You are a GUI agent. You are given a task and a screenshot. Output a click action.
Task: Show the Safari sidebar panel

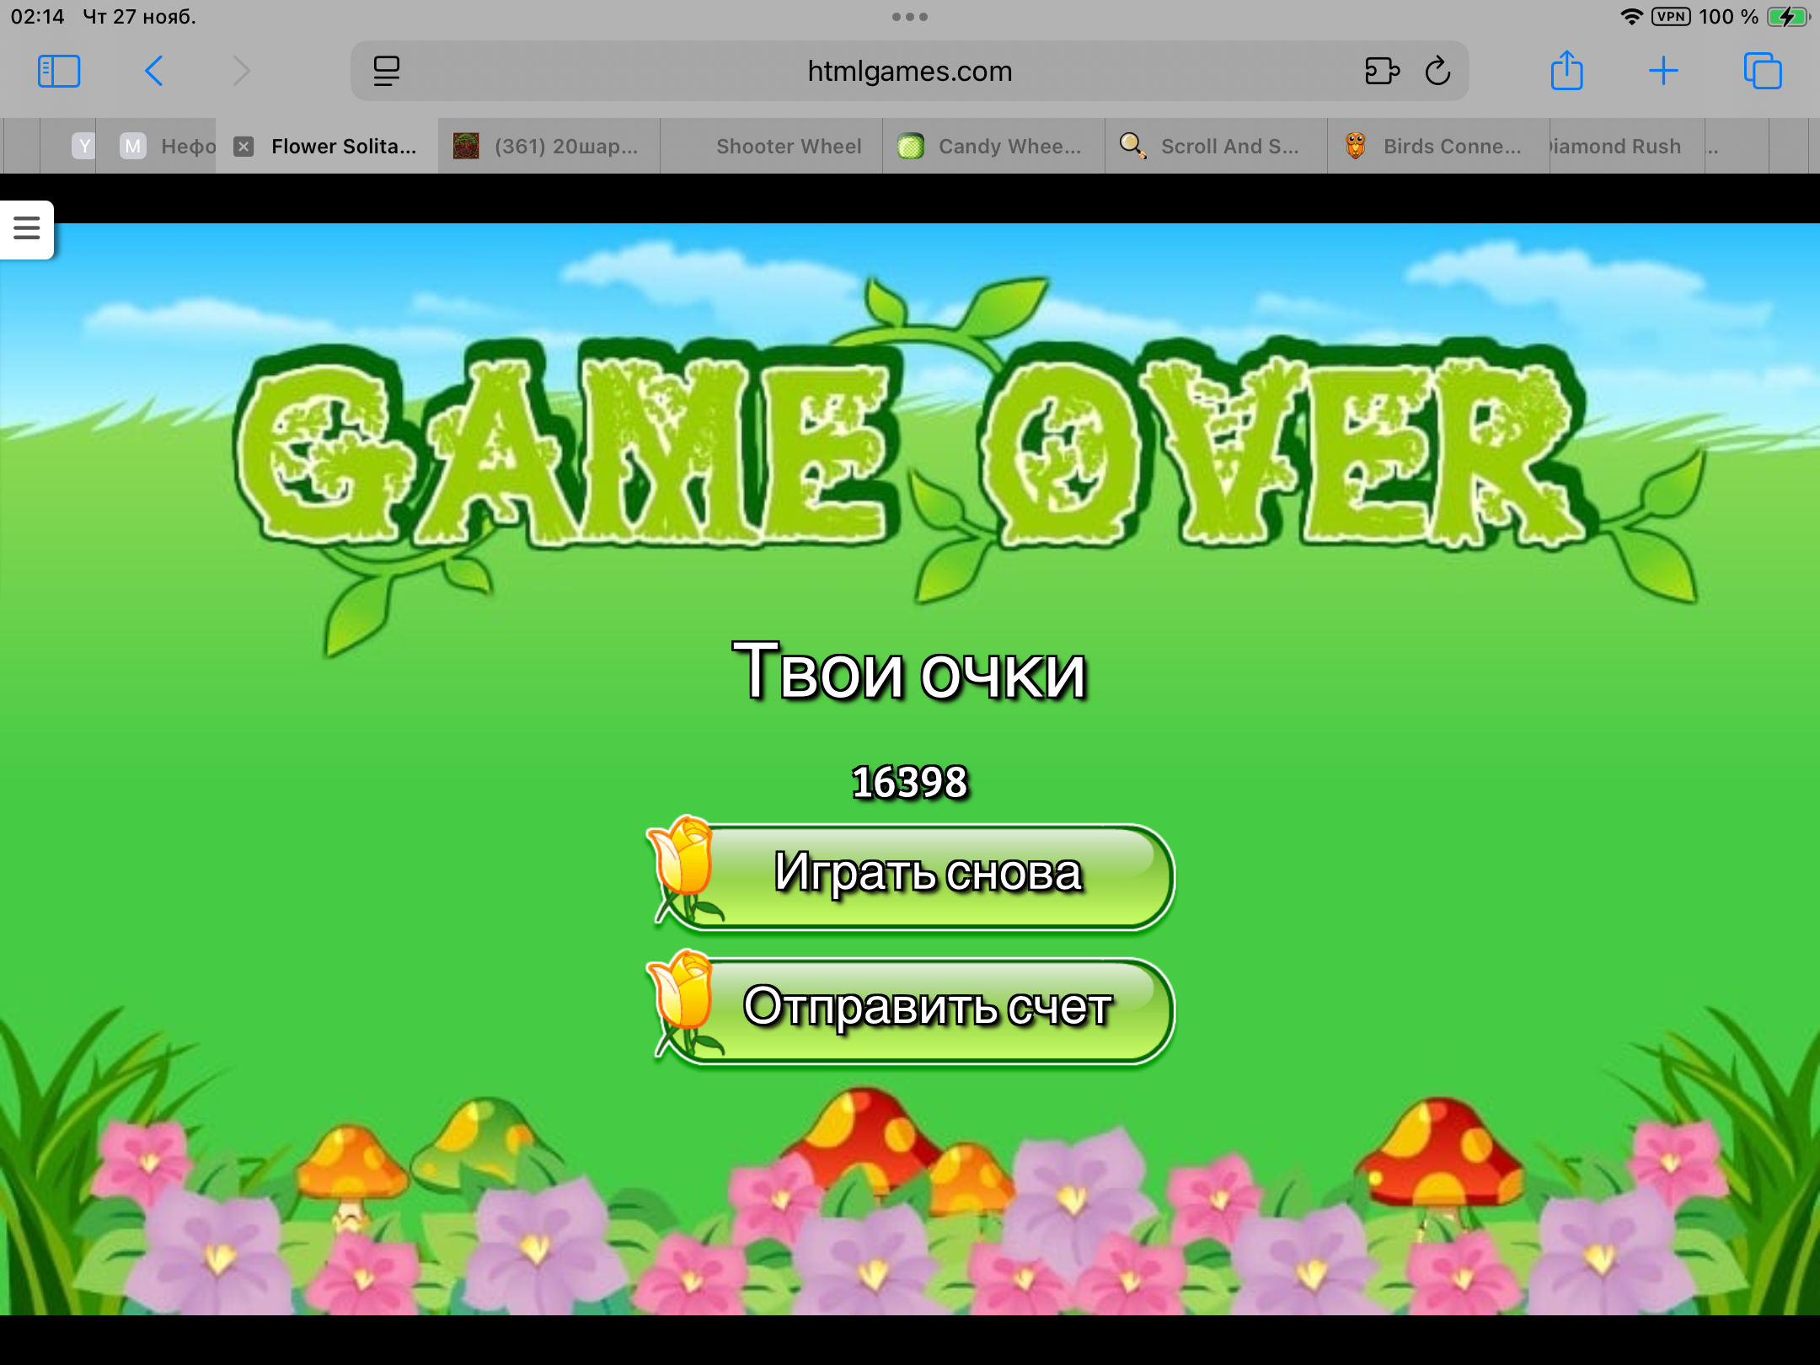tap(59, 72)
